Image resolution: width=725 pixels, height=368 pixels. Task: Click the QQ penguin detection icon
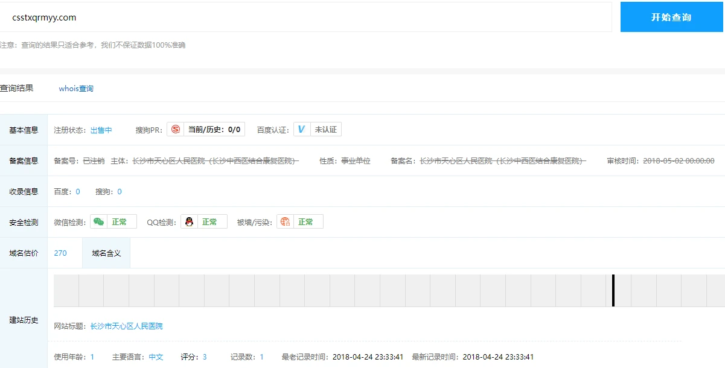190,221
